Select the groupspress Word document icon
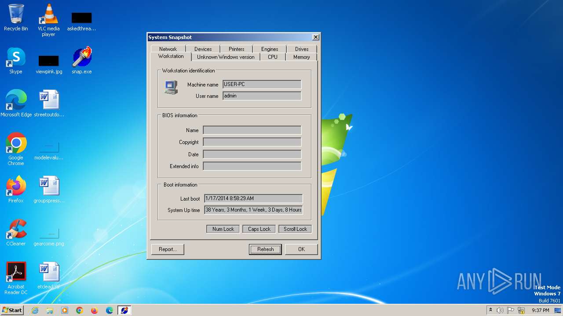The width and height of the screenshot is (563, 316). pyautogui.click(x=49, y=190)
